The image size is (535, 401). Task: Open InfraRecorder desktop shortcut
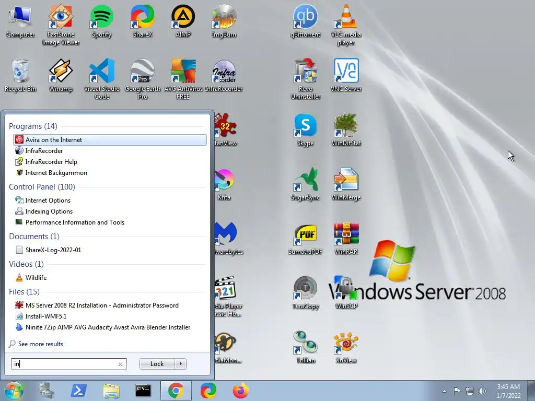click(224, 76)
